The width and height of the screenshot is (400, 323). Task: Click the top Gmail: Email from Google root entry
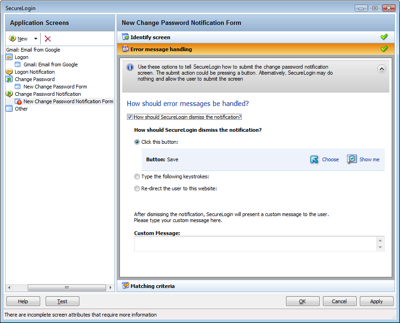[x=33, y=50]
